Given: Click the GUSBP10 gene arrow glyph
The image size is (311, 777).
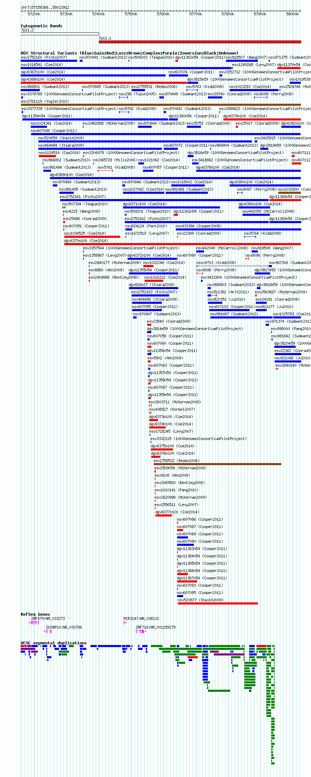Looking at the screenshot, I should click(x=48, y=631).
